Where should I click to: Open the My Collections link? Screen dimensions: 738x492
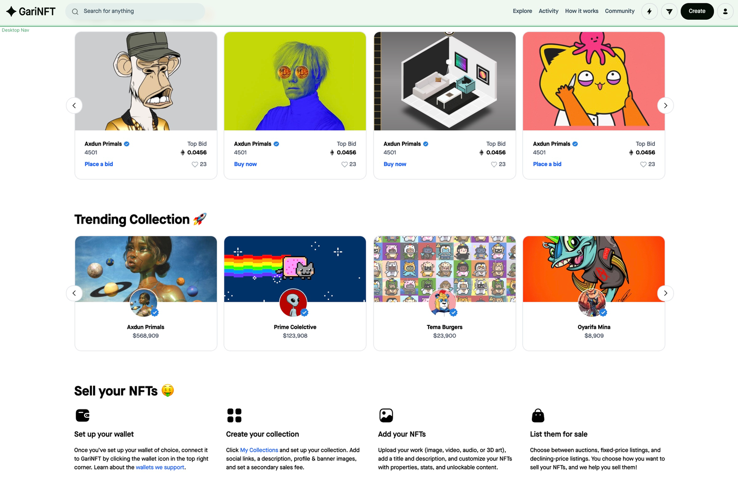[259, 450]
